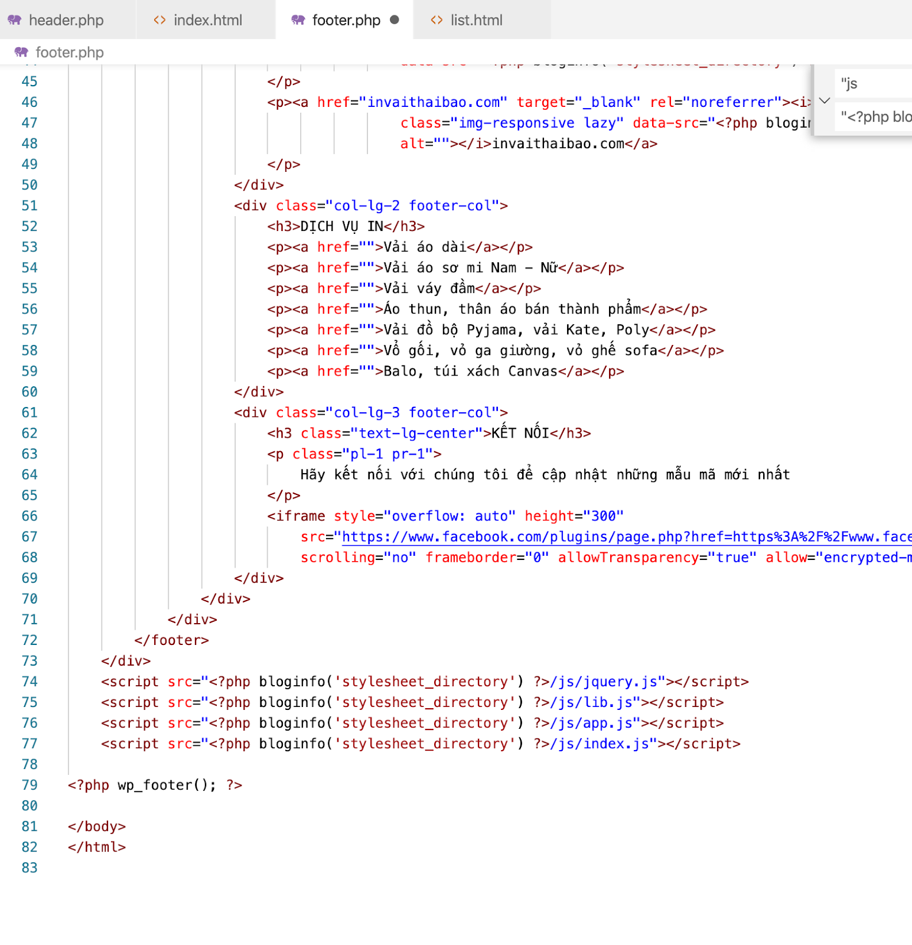912x945 pixels.
Task: Click the closing </html> tag
Action: click(97, 846)
